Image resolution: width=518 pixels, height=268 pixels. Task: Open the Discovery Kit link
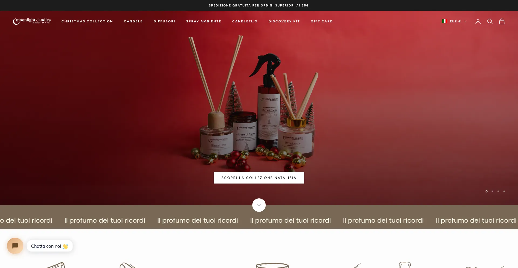284,21
